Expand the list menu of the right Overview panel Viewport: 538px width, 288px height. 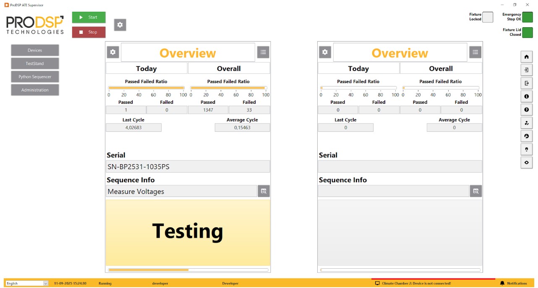[x=475, y=52]
